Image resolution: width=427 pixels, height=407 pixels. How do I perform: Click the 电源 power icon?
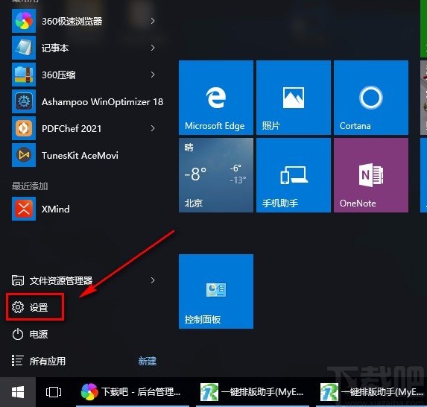click(18, 334)
